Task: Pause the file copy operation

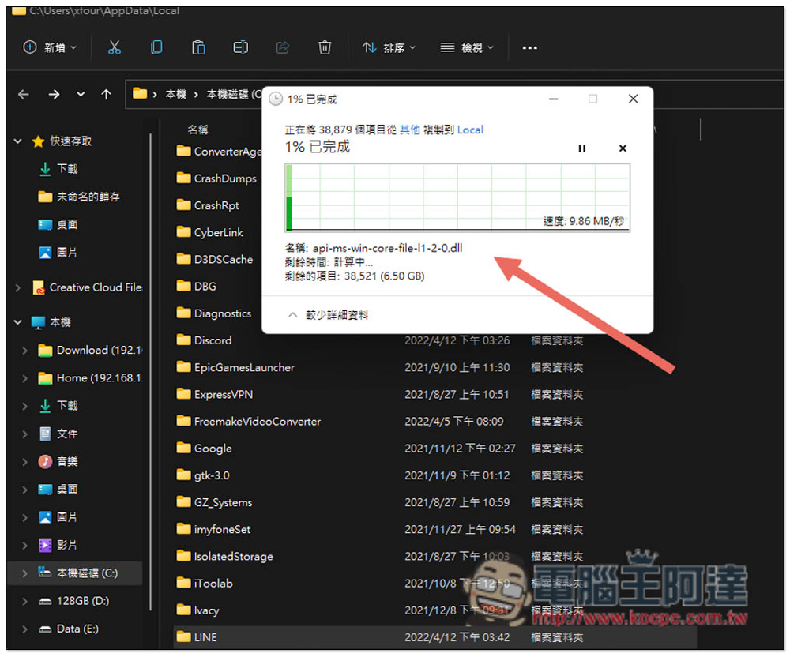Action: coord(582,148)
